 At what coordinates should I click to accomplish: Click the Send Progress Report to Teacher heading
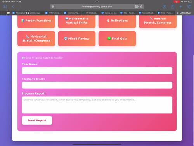(x=42, y=58)
